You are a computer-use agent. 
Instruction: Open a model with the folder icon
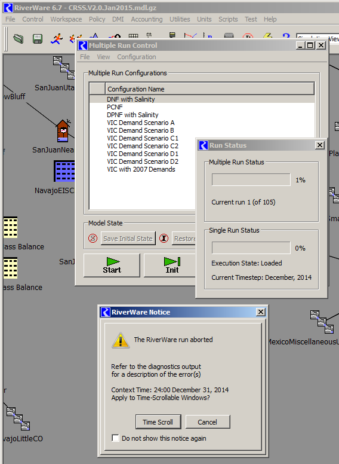tap(19, 39)
